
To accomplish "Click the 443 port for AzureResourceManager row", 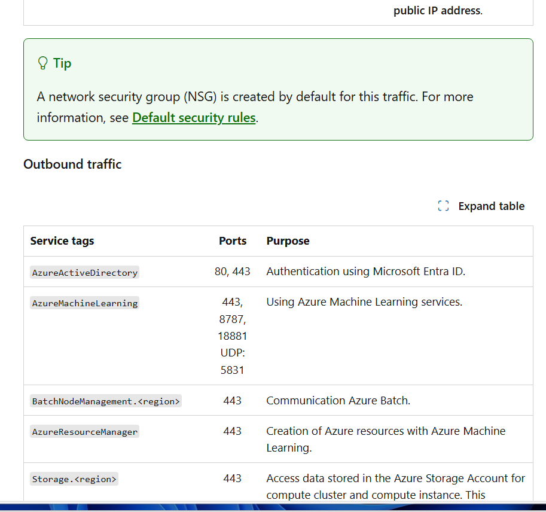I will (232, 431).
